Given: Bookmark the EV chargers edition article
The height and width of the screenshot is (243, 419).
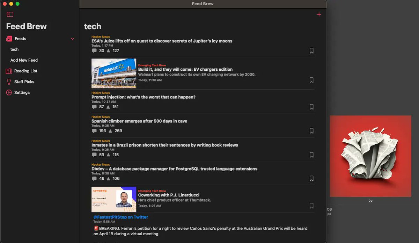Looking at the screenshot, I should (311, 80).
